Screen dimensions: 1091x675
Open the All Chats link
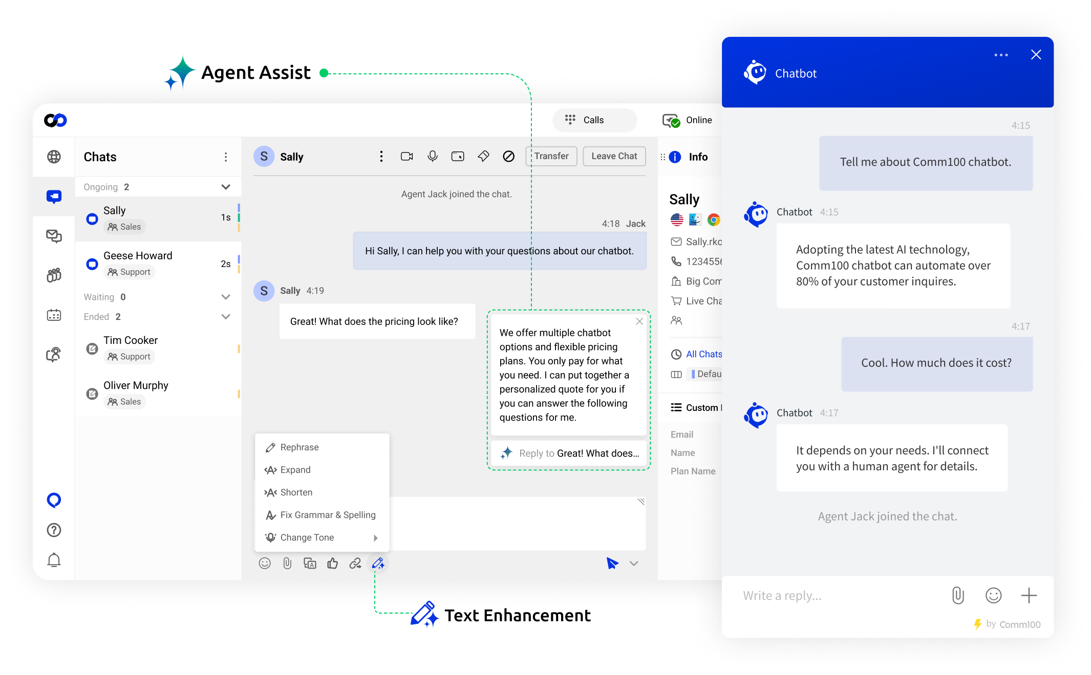(x=704, y=354)
